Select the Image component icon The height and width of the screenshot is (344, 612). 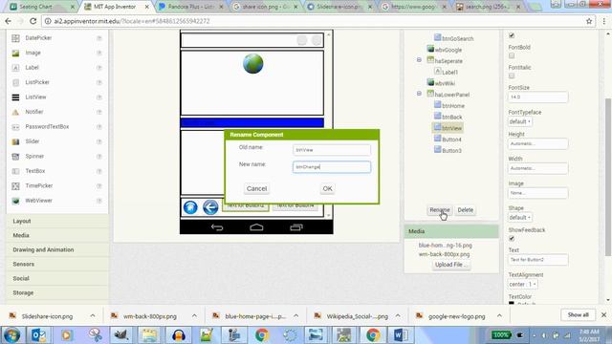15,54
